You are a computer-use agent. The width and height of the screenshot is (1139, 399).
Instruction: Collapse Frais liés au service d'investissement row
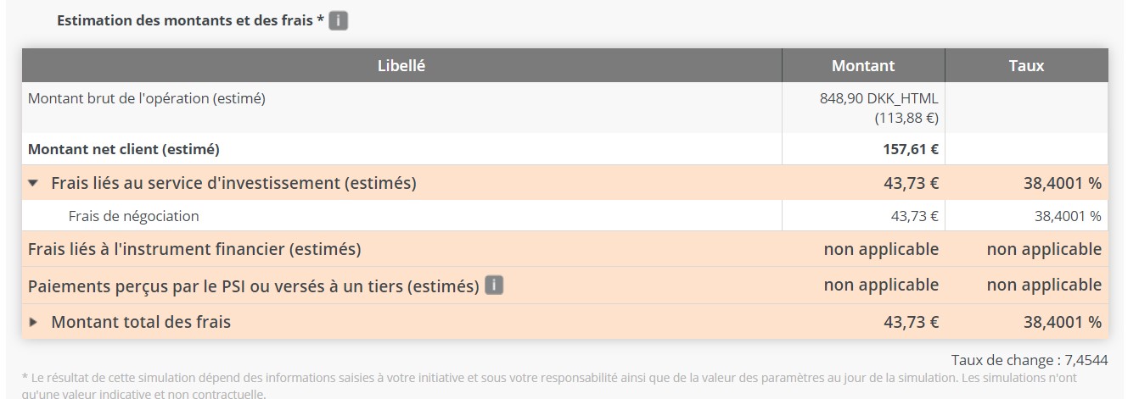click(x=33, y=183)
